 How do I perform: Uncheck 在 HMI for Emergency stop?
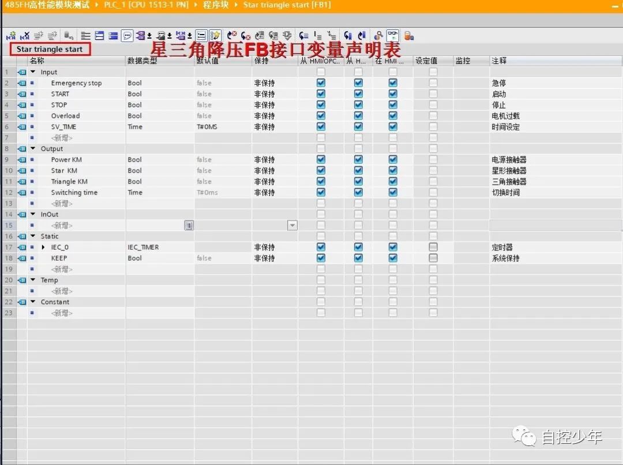(x=392, y=82)
